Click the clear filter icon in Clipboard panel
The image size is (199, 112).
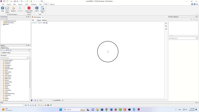[197, 38]
